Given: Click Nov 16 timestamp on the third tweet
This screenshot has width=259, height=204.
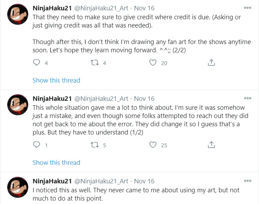Looking at the screenshot, I should 144,181.
